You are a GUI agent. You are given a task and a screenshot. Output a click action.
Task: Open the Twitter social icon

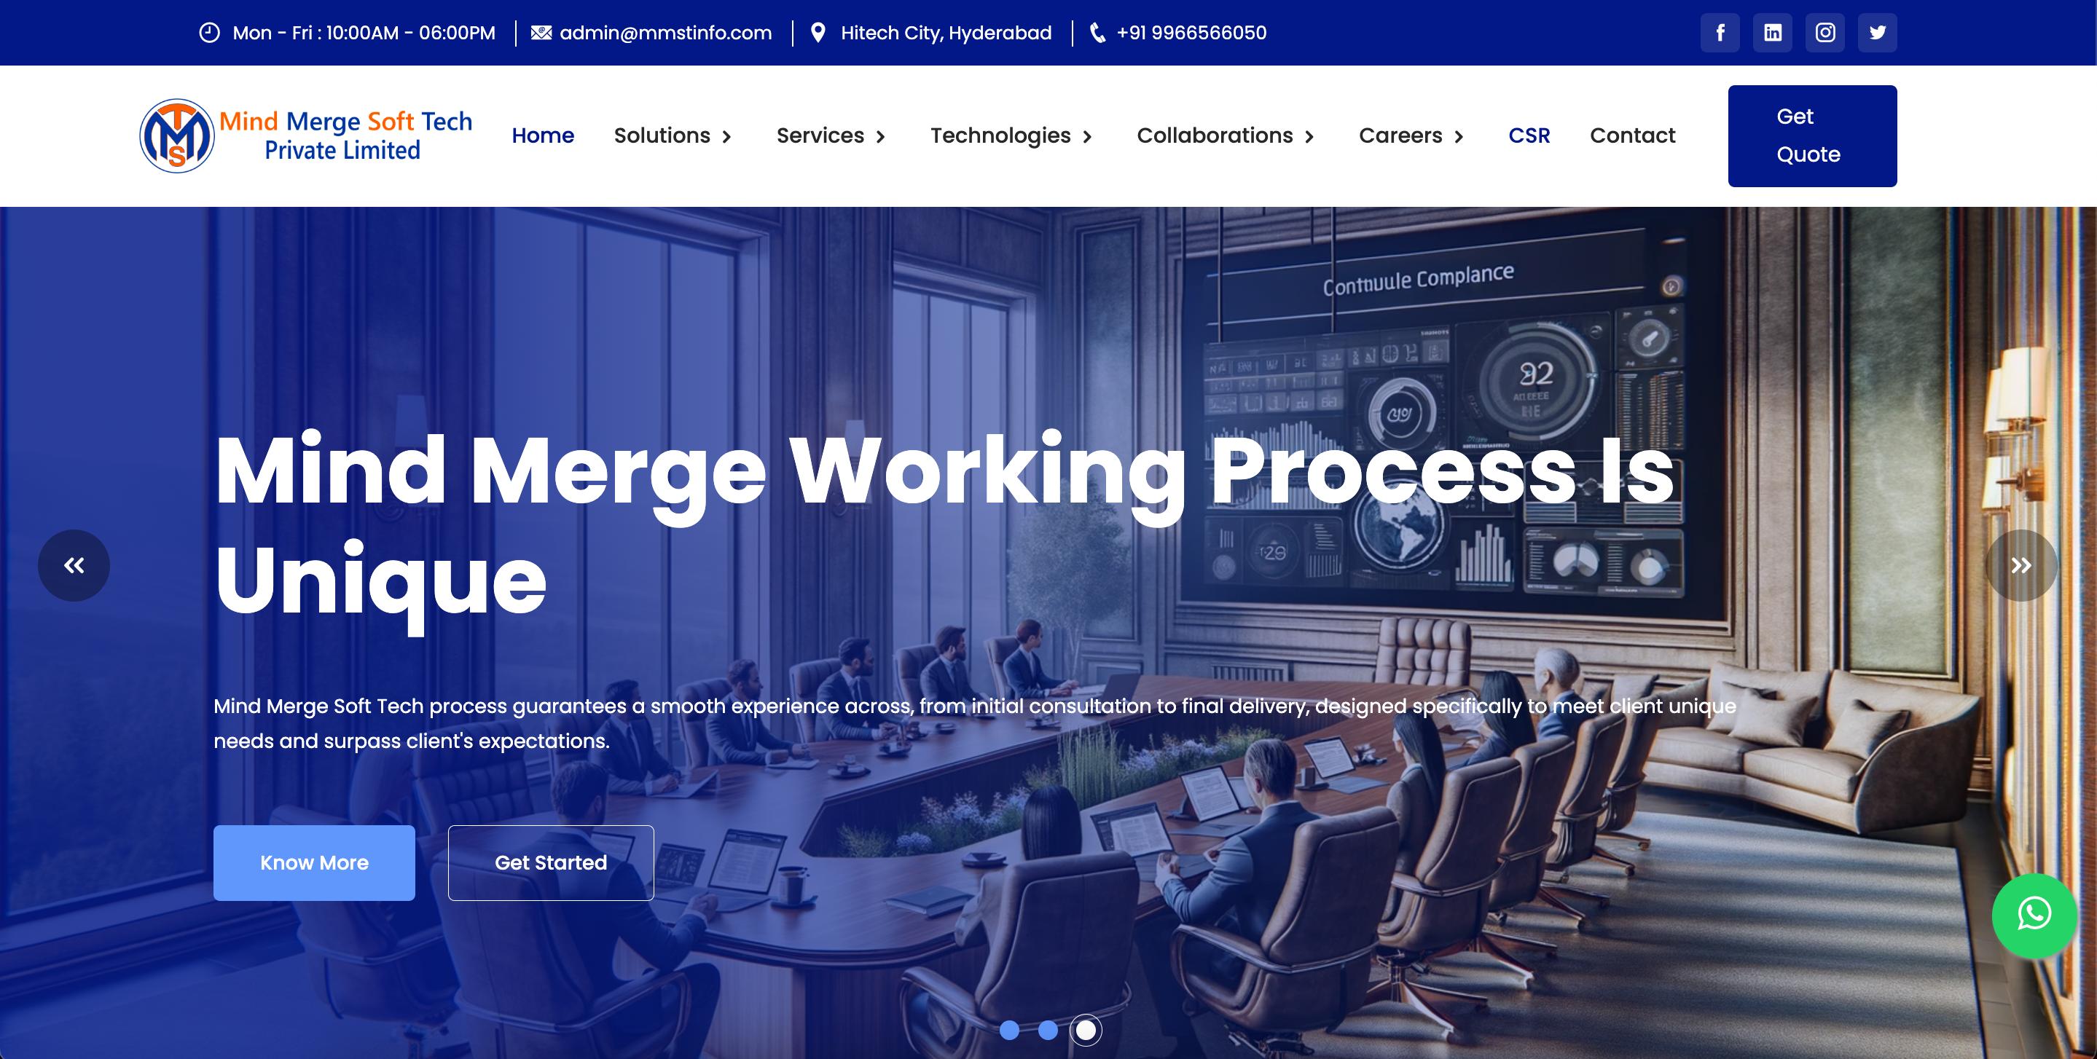click(x=1877, y=33)
